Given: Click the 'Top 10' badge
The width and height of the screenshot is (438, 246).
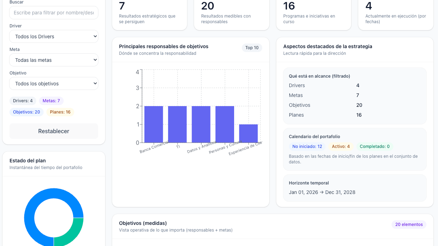Looking at the screenshot, I should pos(252,48).
